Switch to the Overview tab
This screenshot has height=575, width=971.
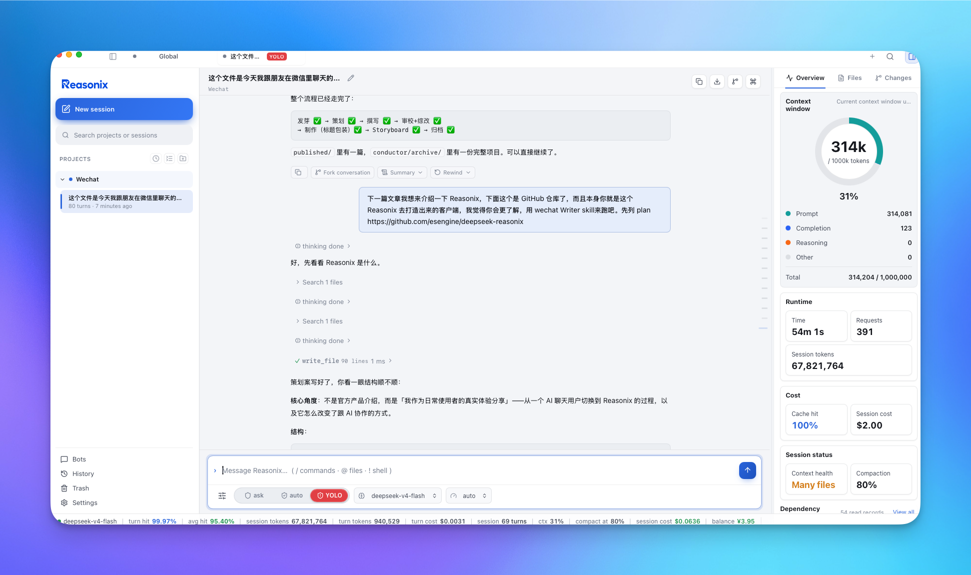coord(805,78)
